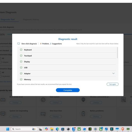
Task: Switch to the Diagnostic Tool tab
Action: click(x=8, y=19)
